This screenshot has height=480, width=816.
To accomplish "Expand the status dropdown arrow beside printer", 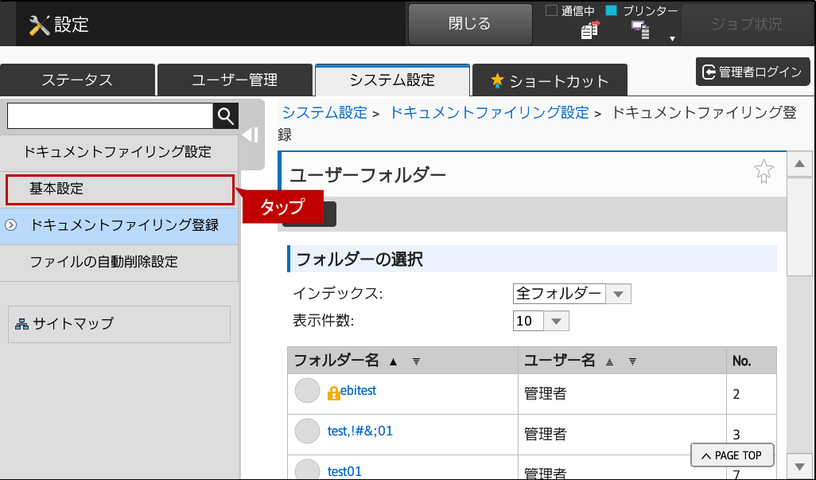I will (672, 38).
